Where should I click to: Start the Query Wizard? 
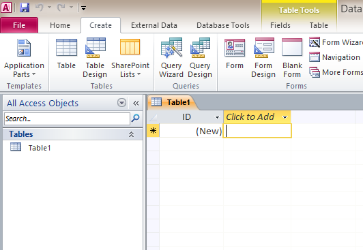171,58
